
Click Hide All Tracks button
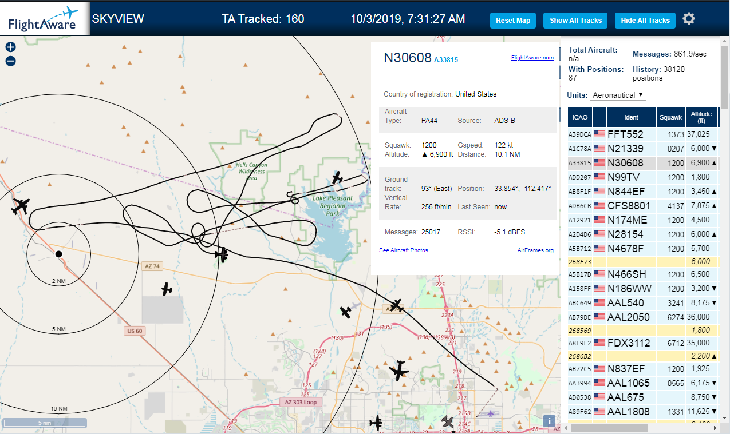pos(645,21)
